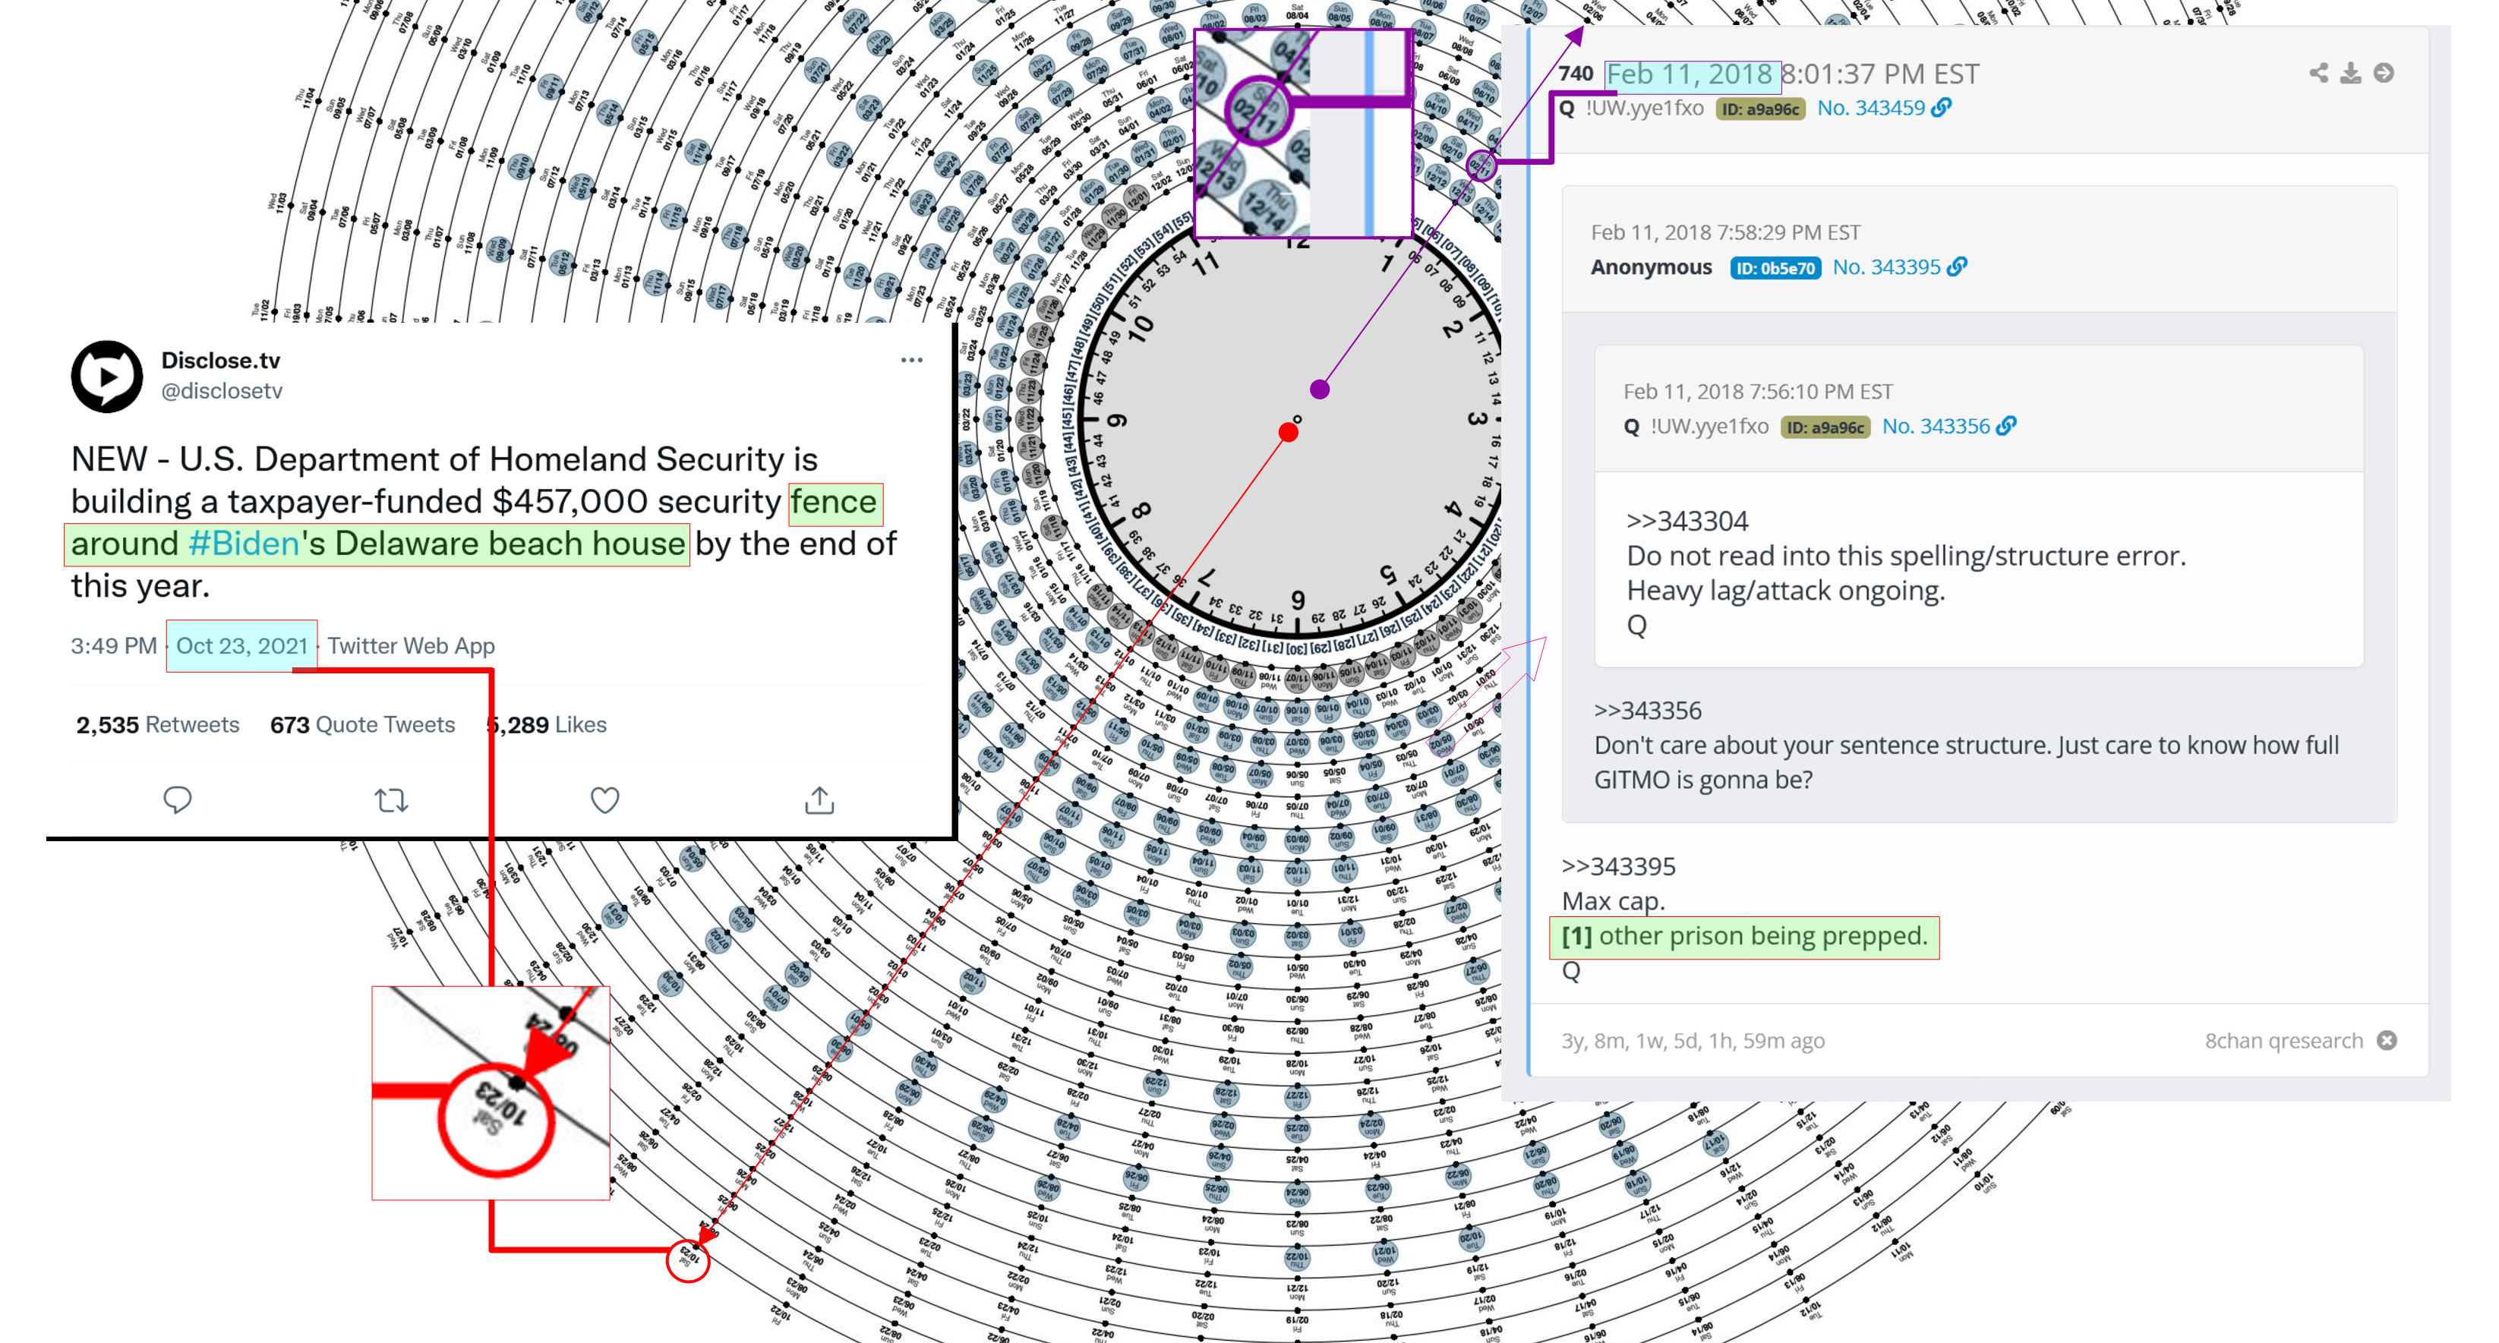
Task: Open the 5,289 Likes list
Action: pyautogui.click(x=546, y=724)
